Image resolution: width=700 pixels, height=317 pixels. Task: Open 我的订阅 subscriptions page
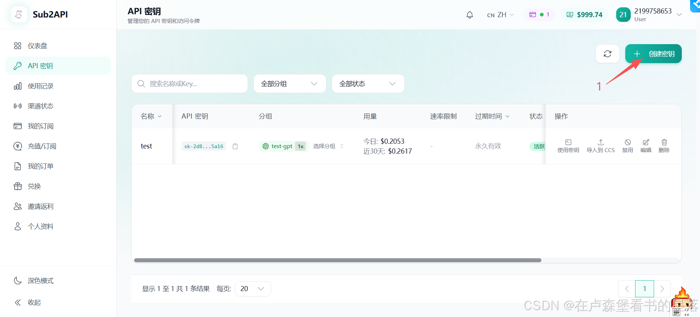(x=58, y=126)
